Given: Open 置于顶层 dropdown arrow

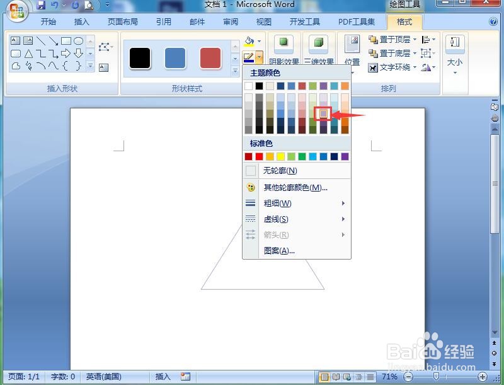Looking at the screenshot, I should pyautogui.click(x=415, y=39).
